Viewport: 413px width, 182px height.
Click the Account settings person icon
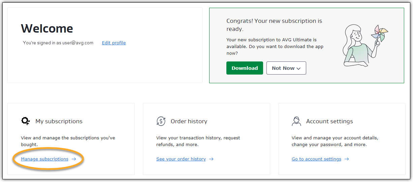(x=296, y=121)
